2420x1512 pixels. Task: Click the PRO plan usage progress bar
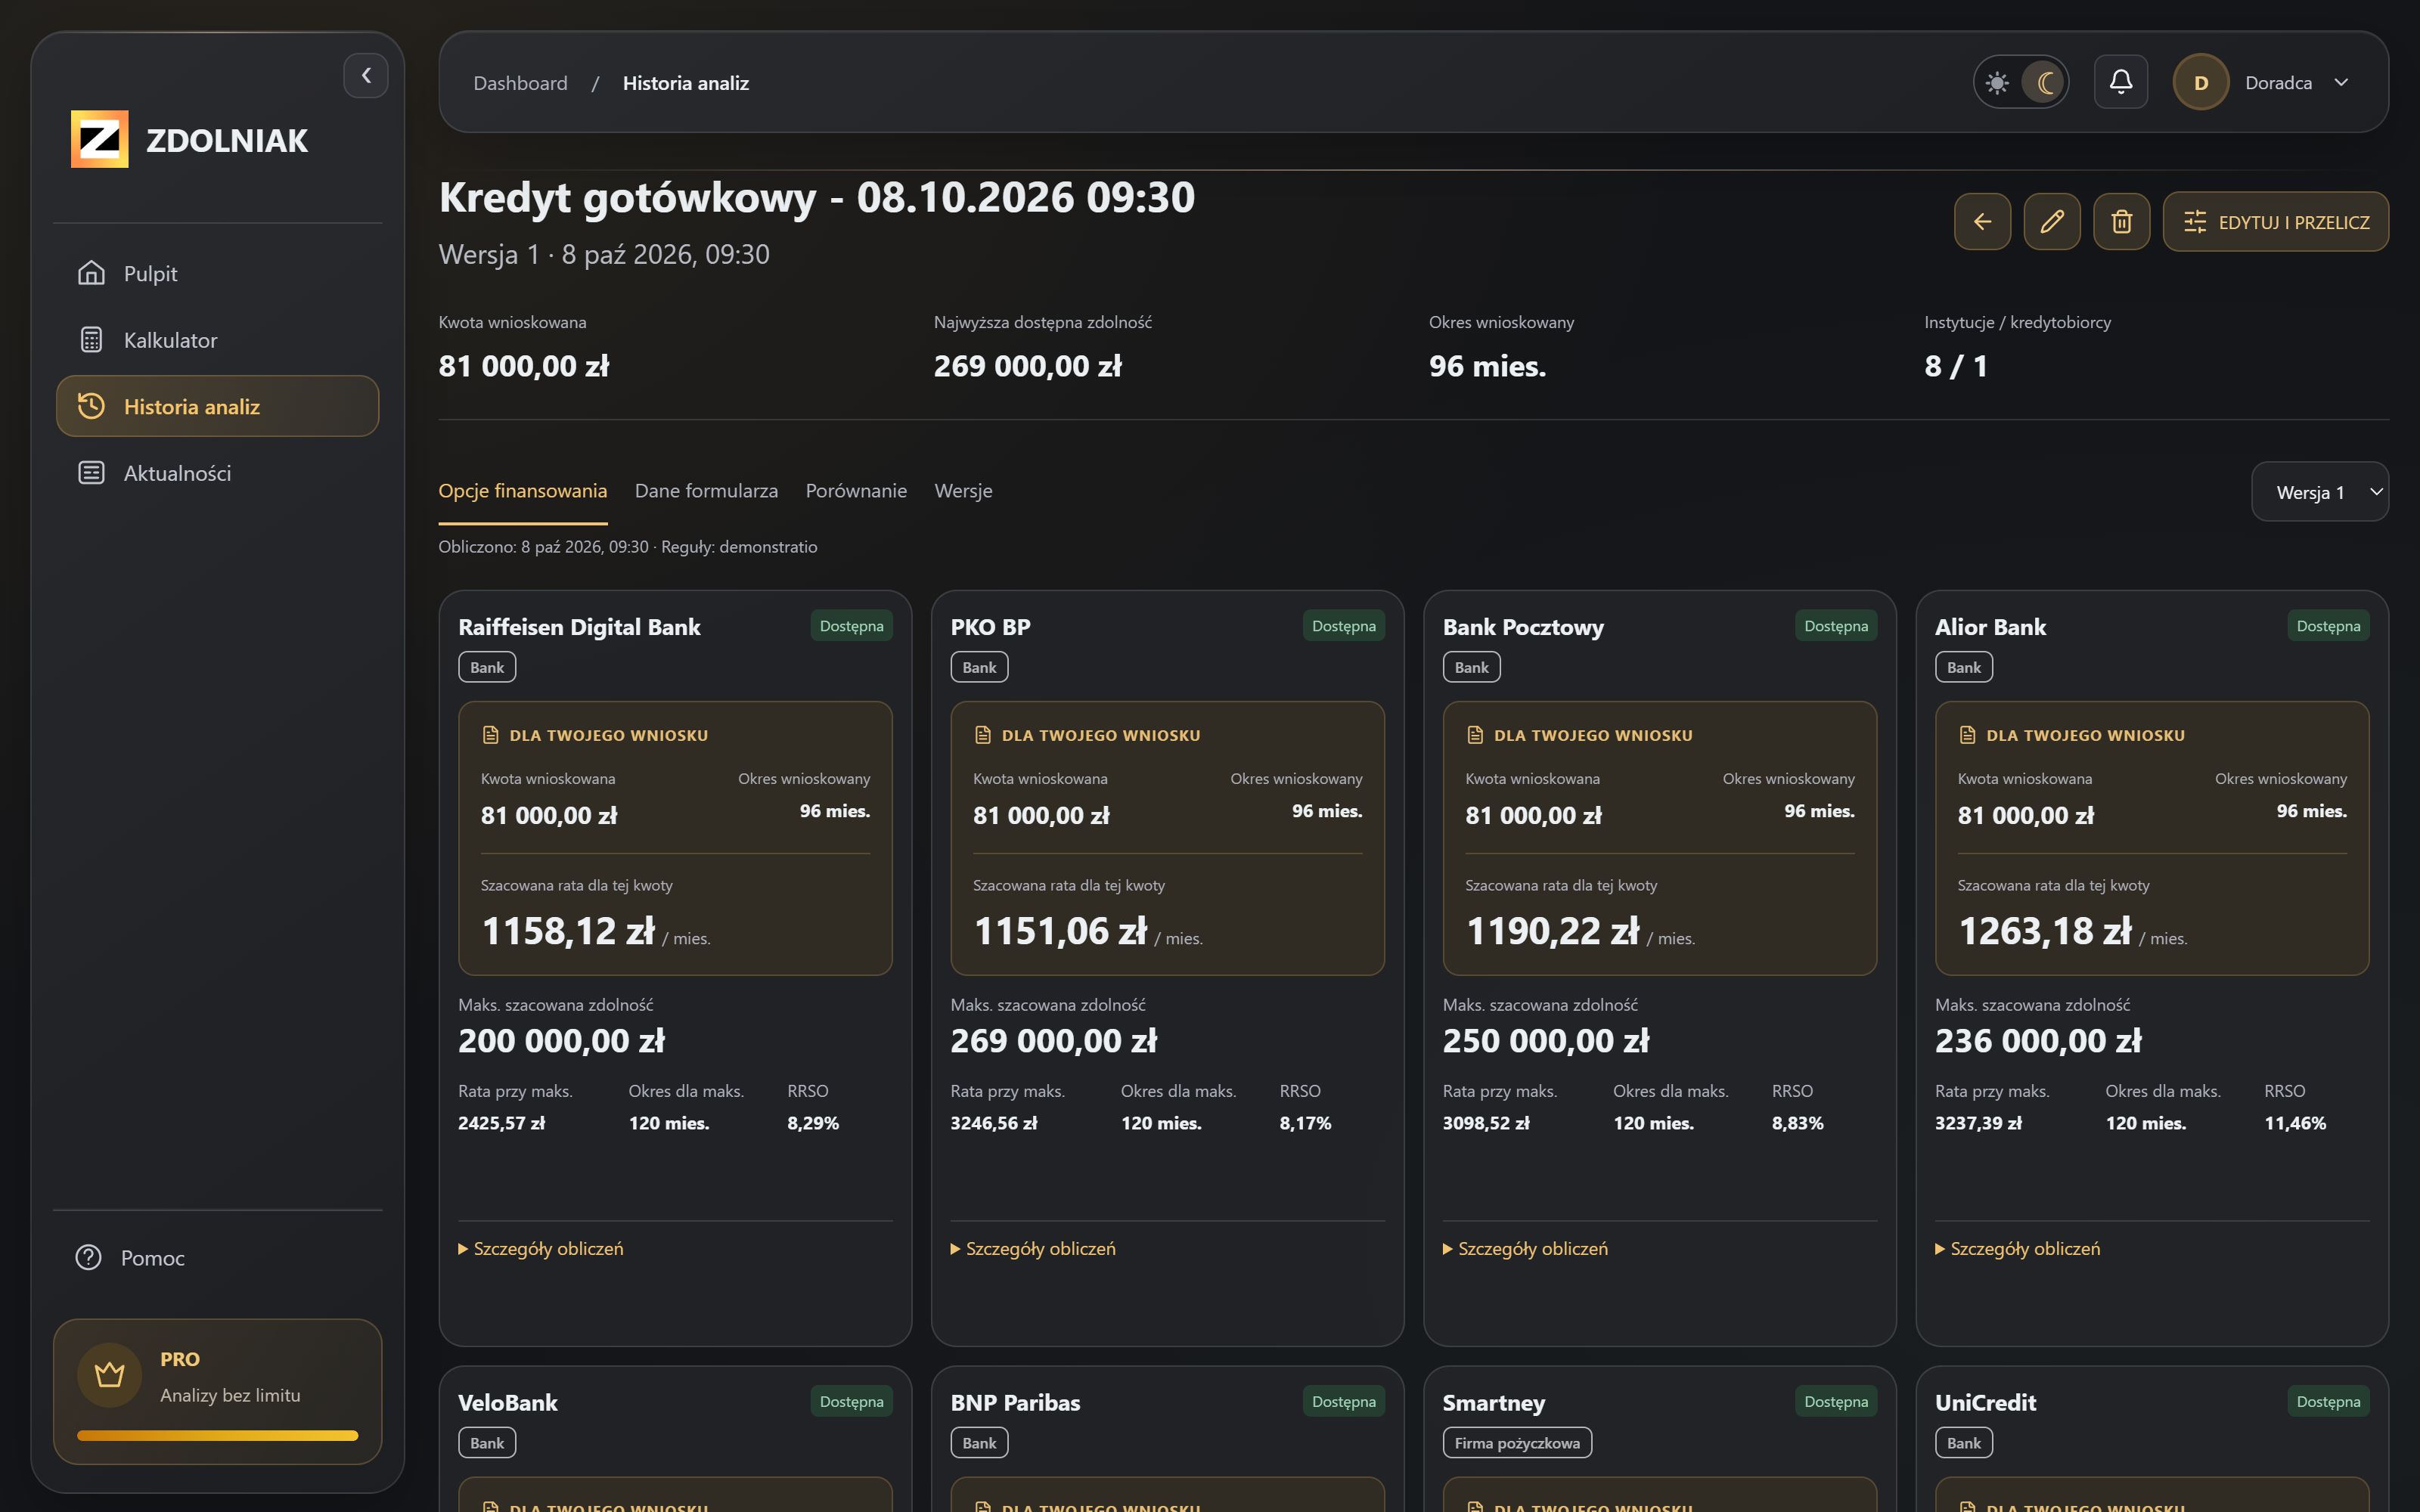click(x=217, y=1435)
